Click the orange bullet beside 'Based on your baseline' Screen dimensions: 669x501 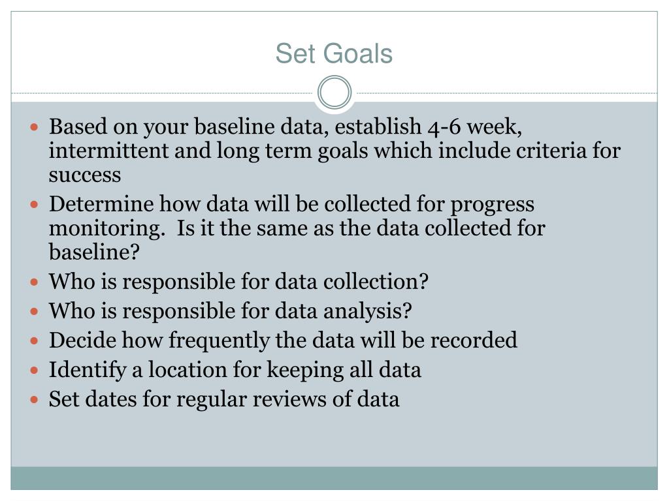35,127
